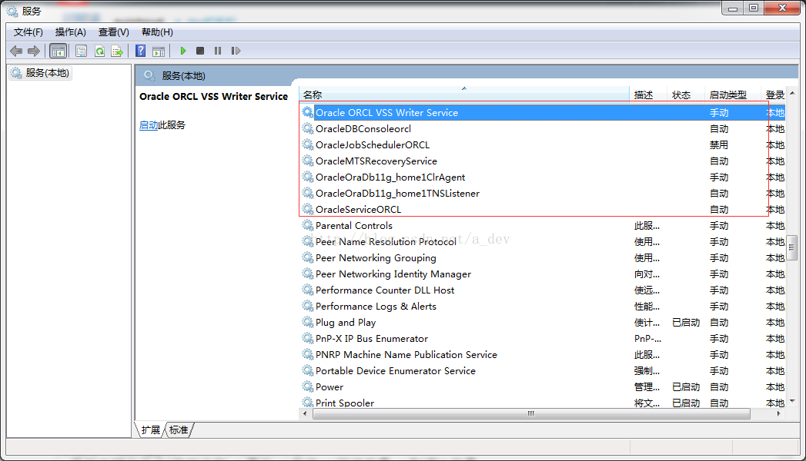Select Performance Logs & Alerts service
This screenshot has width=806, height=461.
(x=542, y=307)
